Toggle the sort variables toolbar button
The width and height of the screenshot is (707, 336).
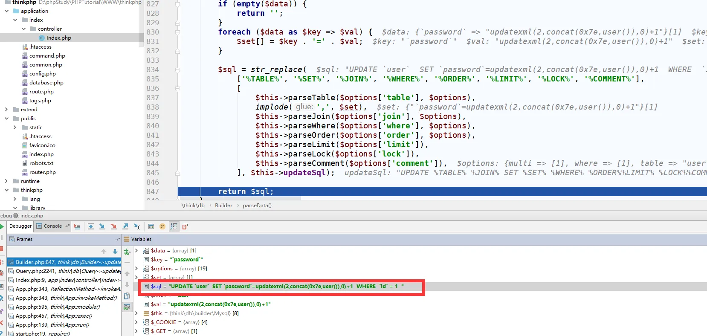(x=174, y=226)
